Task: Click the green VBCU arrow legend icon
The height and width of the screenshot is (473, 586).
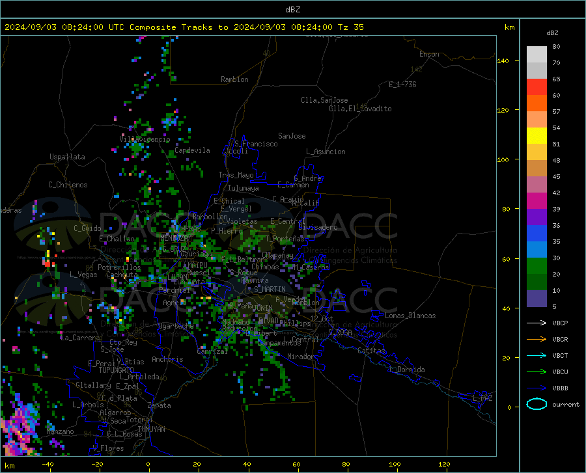Action: coord(537,372)
